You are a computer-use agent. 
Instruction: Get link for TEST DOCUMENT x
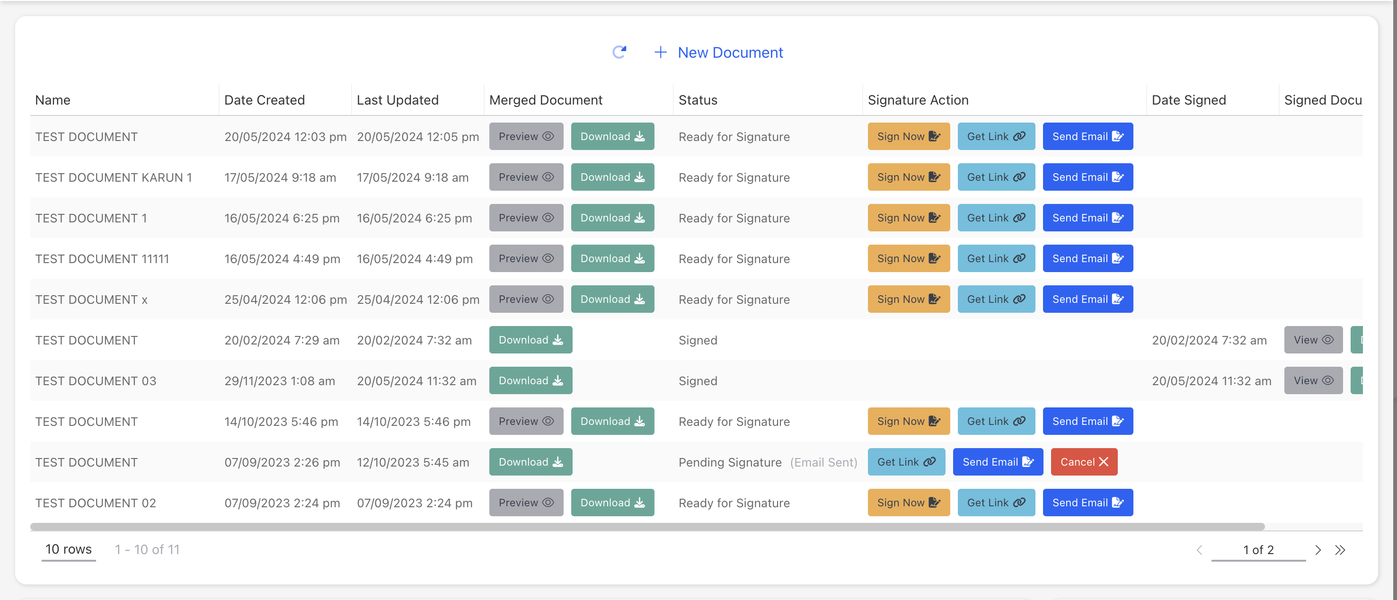[x=995, y=299]
